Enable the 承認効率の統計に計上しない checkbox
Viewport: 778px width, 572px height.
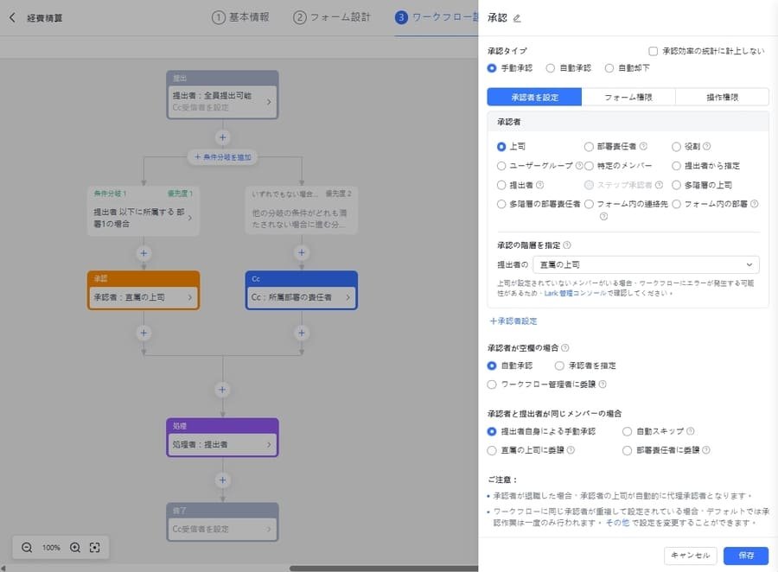click(654, 50)
